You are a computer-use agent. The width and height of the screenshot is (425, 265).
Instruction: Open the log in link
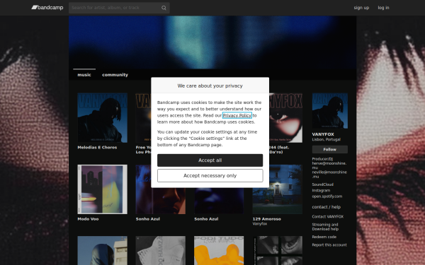point(383,8)
